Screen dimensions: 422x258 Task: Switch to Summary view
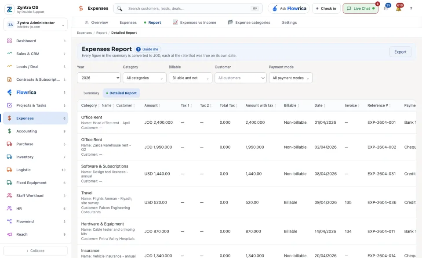click(x=91, y=93)
